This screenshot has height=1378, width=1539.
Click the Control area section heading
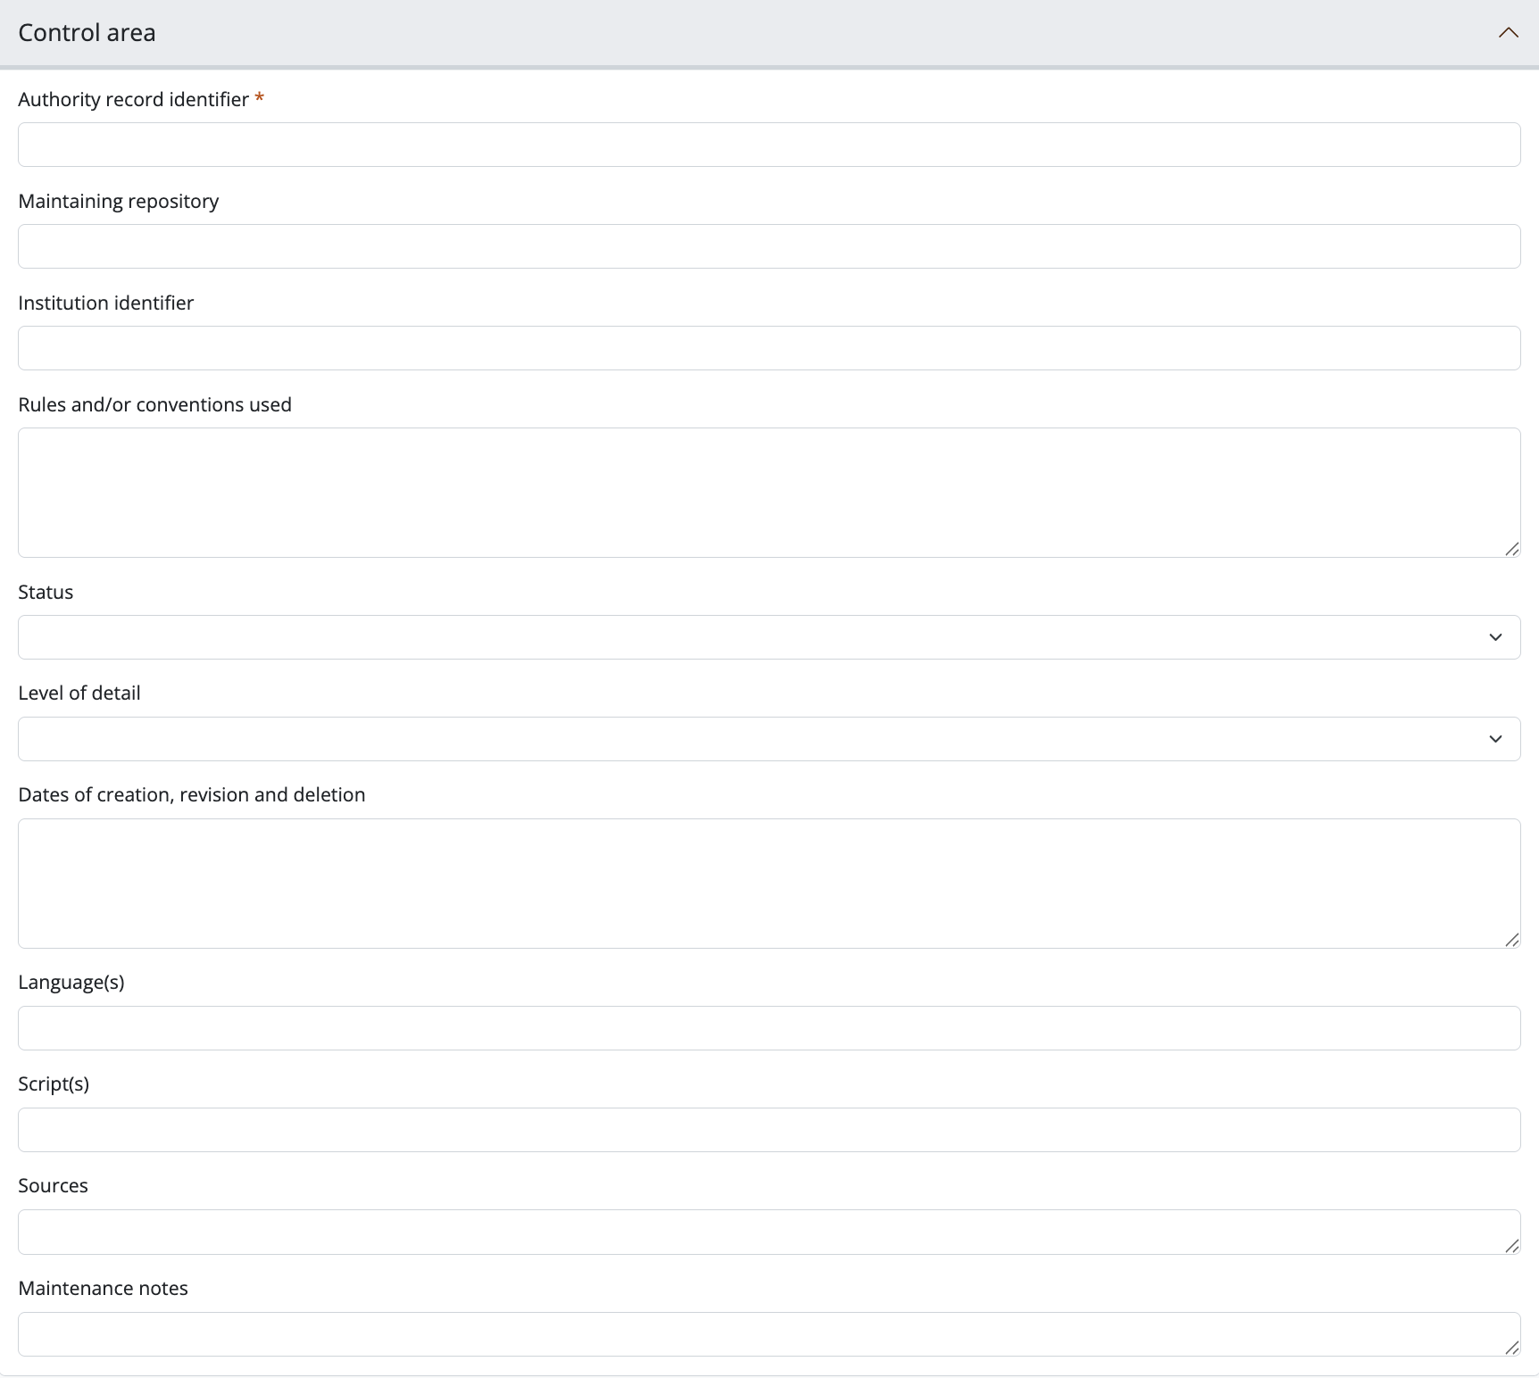pyautogui.click(x=87, y=33)
